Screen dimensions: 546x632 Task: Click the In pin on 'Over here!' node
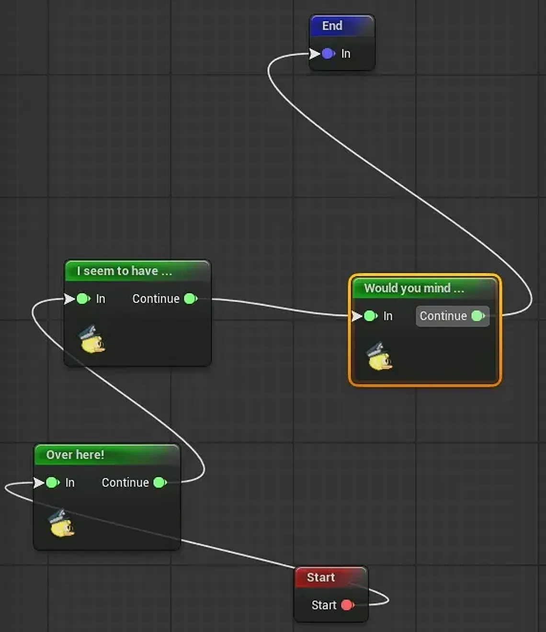tap(52, 483)
